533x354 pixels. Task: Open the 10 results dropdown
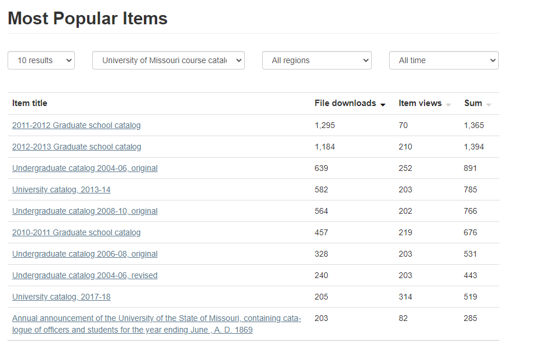[41, 60]
